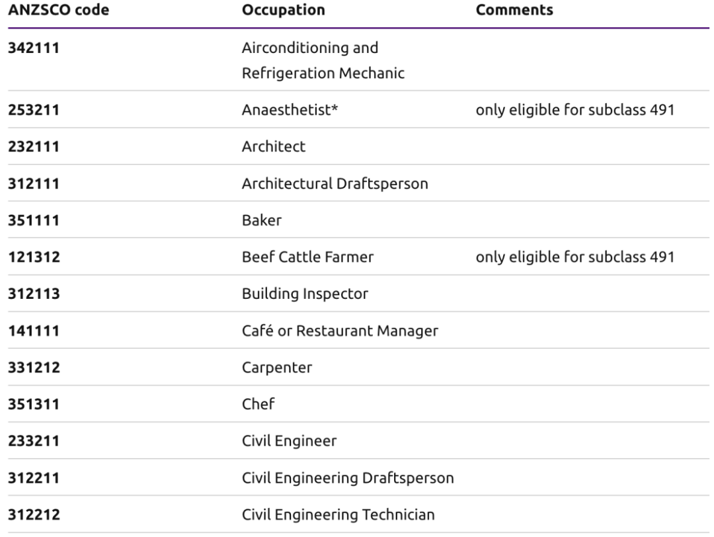Image resolution: width=714 pixels, height=537 pixels.
Task: Select the Airconditioning and Refrigeration Mechanic occupation
Action: (x=323, y=60)
